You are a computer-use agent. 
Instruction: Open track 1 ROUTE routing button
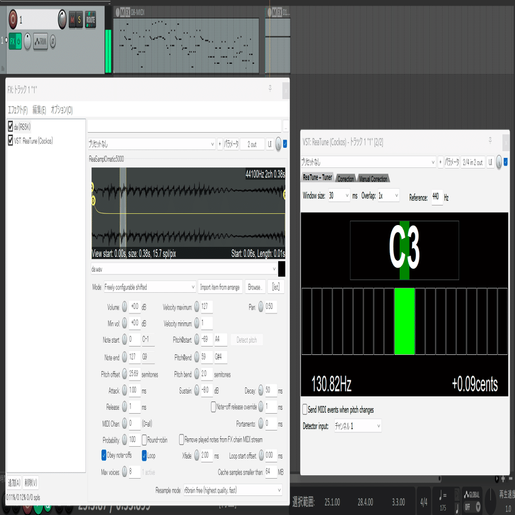91,20
